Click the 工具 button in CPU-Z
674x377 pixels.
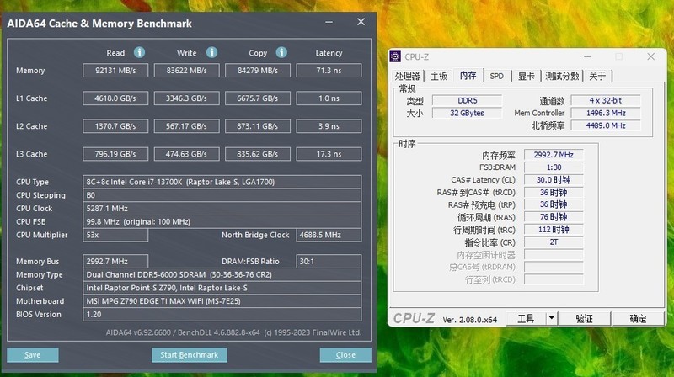coord(526,318)
